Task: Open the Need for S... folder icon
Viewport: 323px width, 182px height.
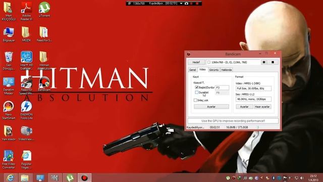Action: click(x=44, y=34)
